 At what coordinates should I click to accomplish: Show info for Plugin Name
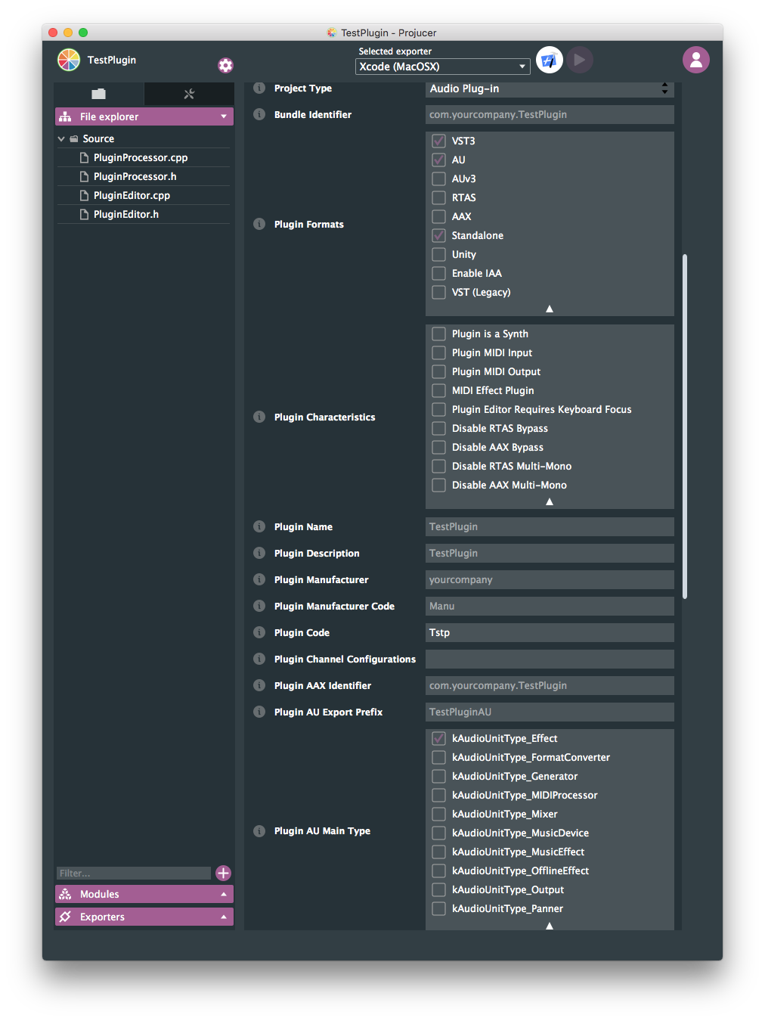259,526
